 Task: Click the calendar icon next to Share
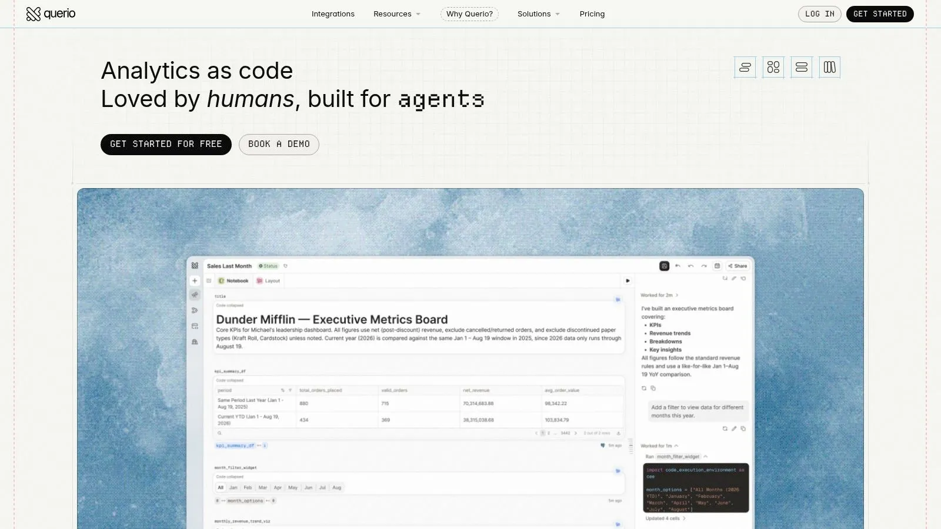pyautogui.click(x=717, y=266)
